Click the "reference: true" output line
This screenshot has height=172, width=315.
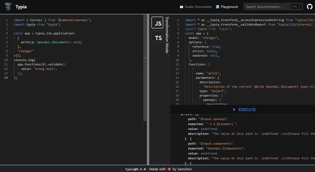pyautogui.click(x=206, y=46)
